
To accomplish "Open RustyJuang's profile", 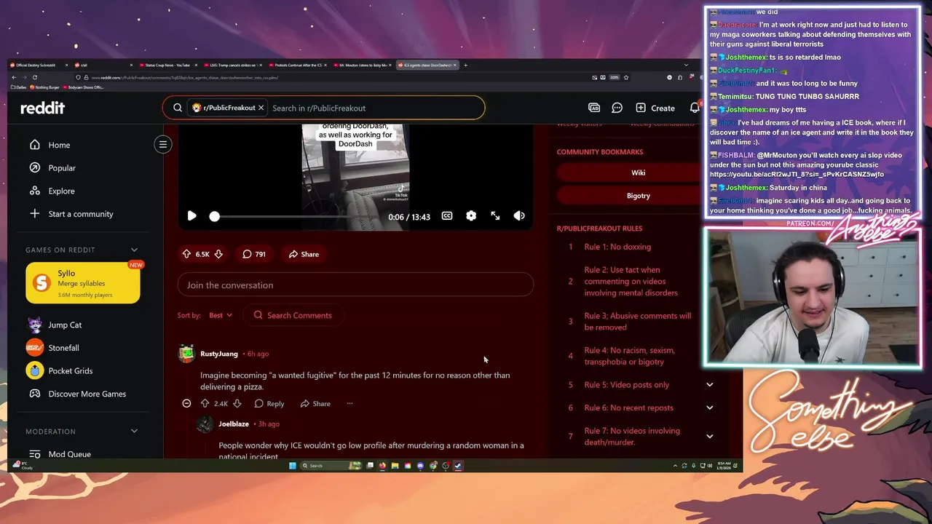I will coord(219,354).
